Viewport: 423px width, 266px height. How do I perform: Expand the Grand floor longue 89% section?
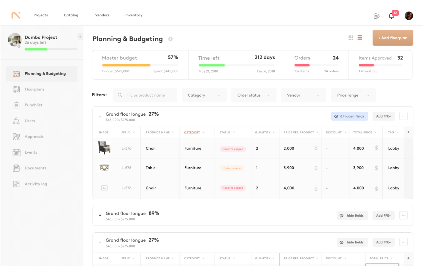point(100,216)
